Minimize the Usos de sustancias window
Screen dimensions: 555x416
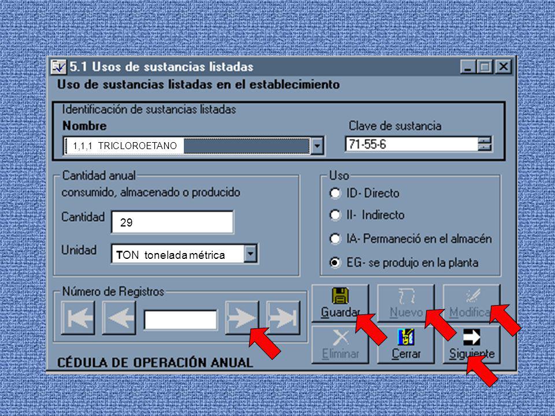468,66
